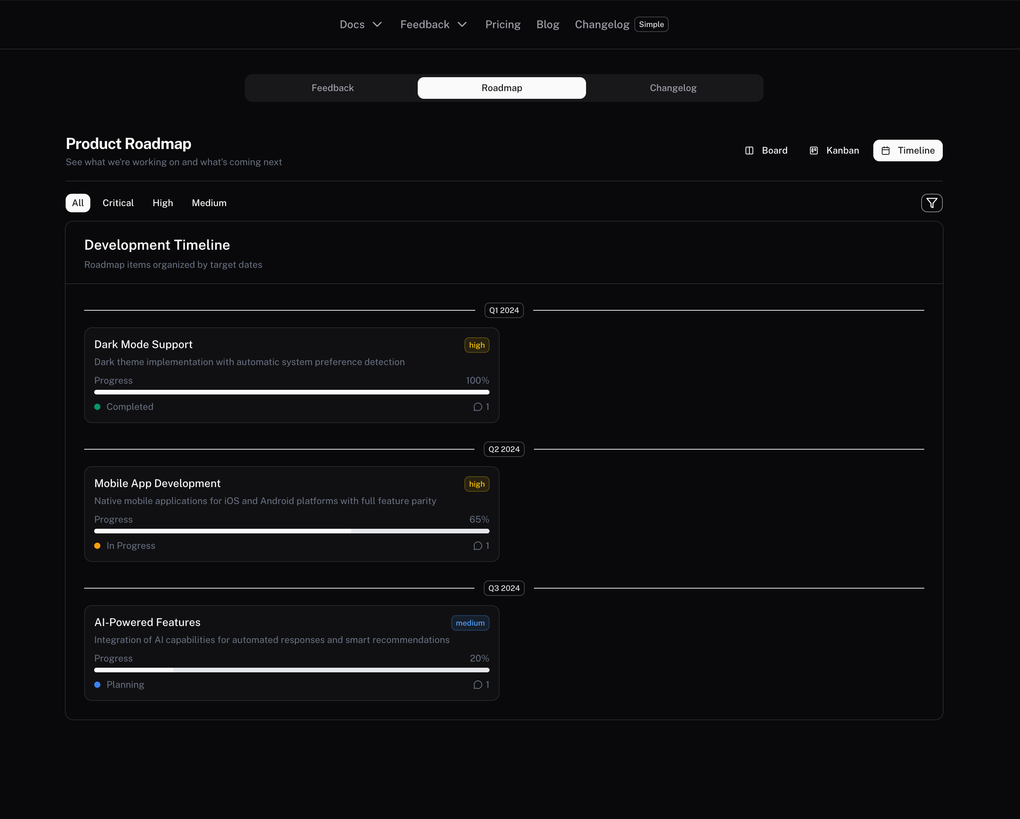Expand the Feedback dropdown in navbar
Screen dimensions: 1020x819
433,24
